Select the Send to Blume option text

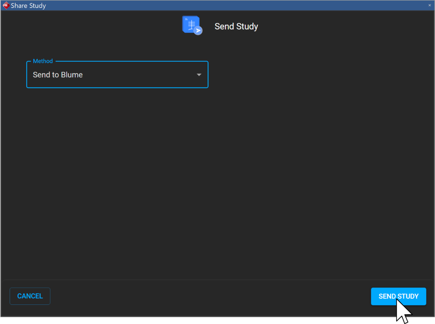point(58,75)
